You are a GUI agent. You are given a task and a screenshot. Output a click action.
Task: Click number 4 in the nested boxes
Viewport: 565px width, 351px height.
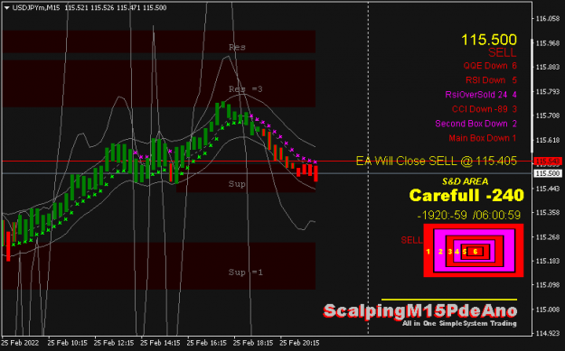tap(457, 252)
